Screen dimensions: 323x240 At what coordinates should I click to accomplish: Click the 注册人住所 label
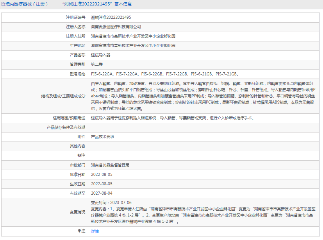76,36
